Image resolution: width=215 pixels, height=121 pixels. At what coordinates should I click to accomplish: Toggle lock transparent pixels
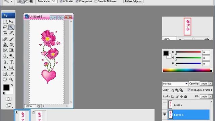[173, 96]
